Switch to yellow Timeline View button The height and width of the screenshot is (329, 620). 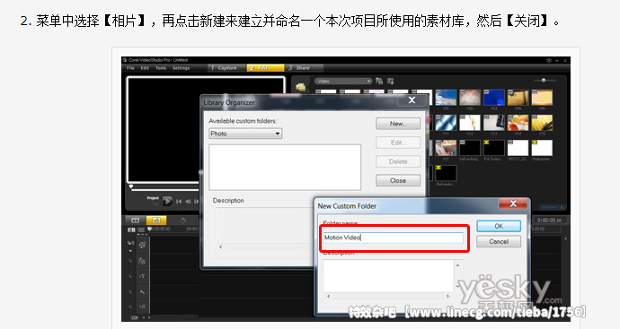pyautogui.click(x=156, y=221)
